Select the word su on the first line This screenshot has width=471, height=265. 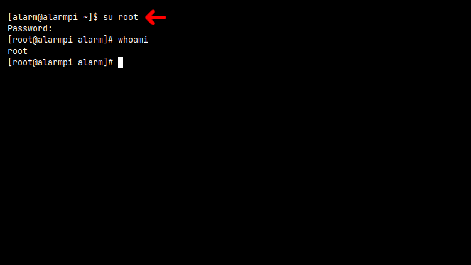[108, 17]
